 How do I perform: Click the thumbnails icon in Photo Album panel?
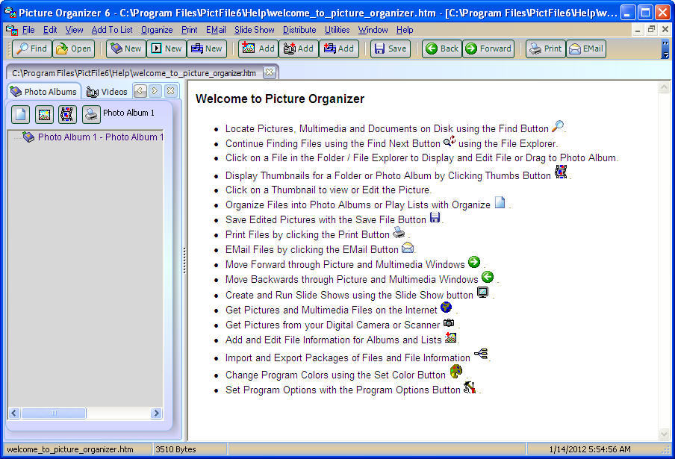pos(45,113)
